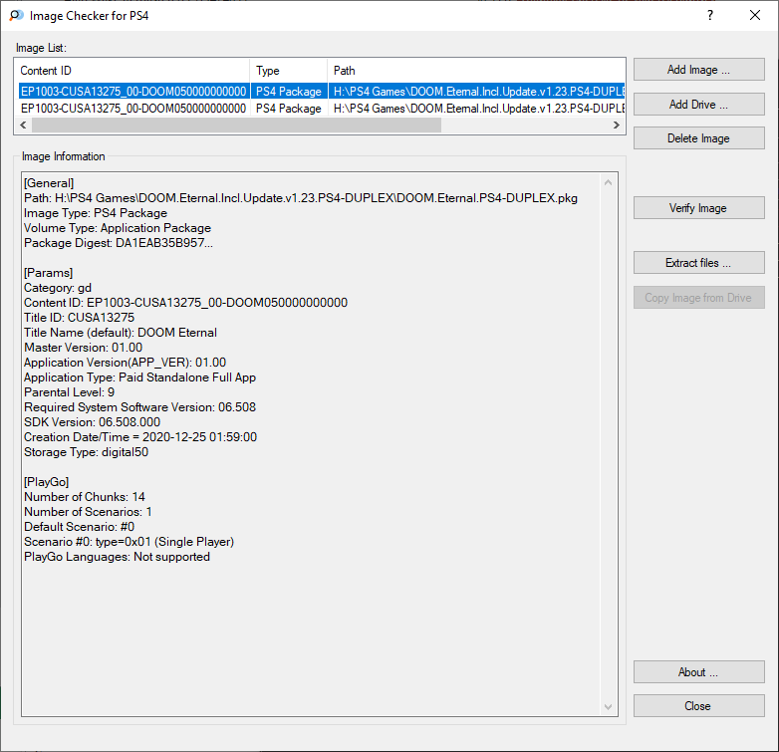Sort the image list by Type column
The image size is (779, 752).
(x=289, y=71)
